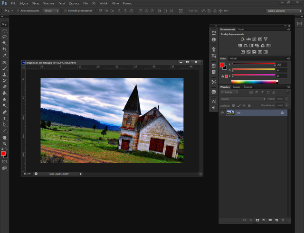Add a layer style via fx icon
The width and height of the screenshot is (304, 233).
pos(251,220)
